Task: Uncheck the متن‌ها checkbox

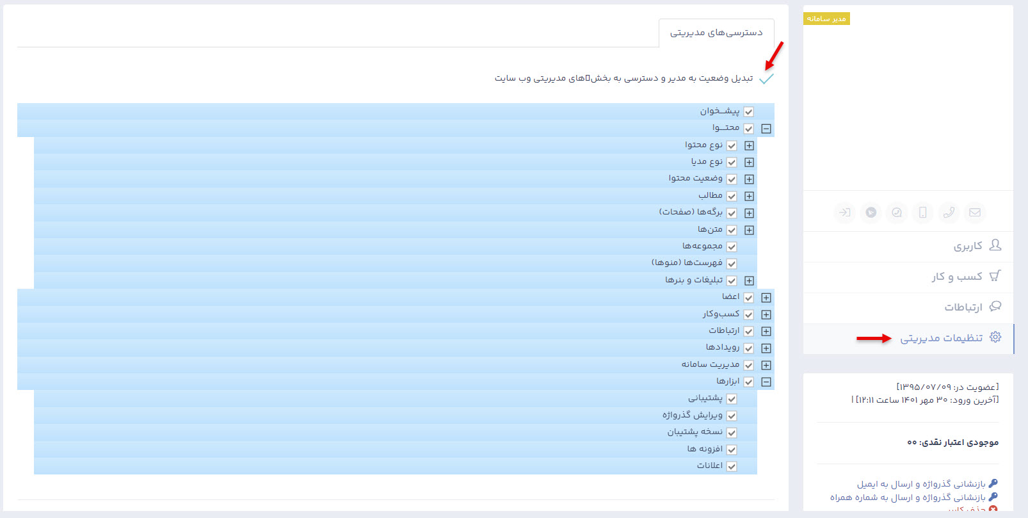Action: pos(732,230)
